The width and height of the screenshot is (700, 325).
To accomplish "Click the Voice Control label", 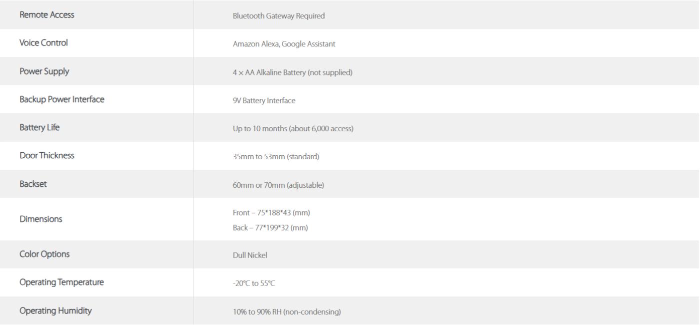I will (43, 43).
